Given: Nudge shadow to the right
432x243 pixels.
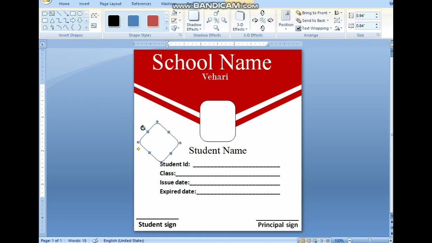Looking at the screenshot, I should coord(224,20).
